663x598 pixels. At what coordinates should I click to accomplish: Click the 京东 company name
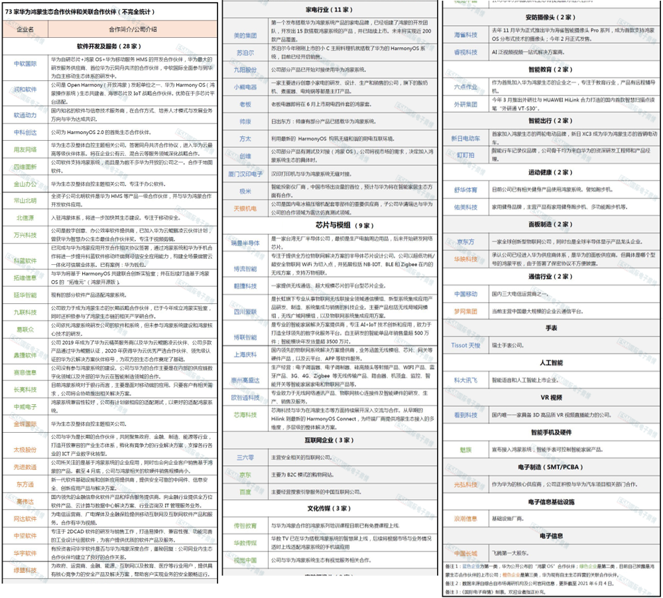[245, 475]
